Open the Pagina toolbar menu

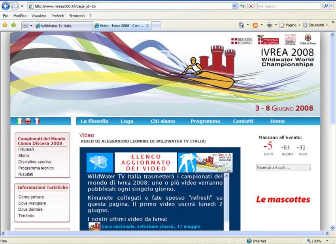[290, 25]
